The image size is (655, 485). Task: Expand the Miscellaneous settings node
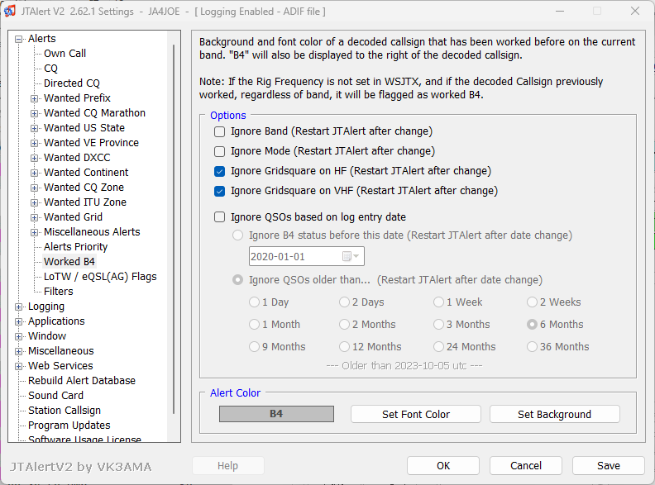point(18,351)
